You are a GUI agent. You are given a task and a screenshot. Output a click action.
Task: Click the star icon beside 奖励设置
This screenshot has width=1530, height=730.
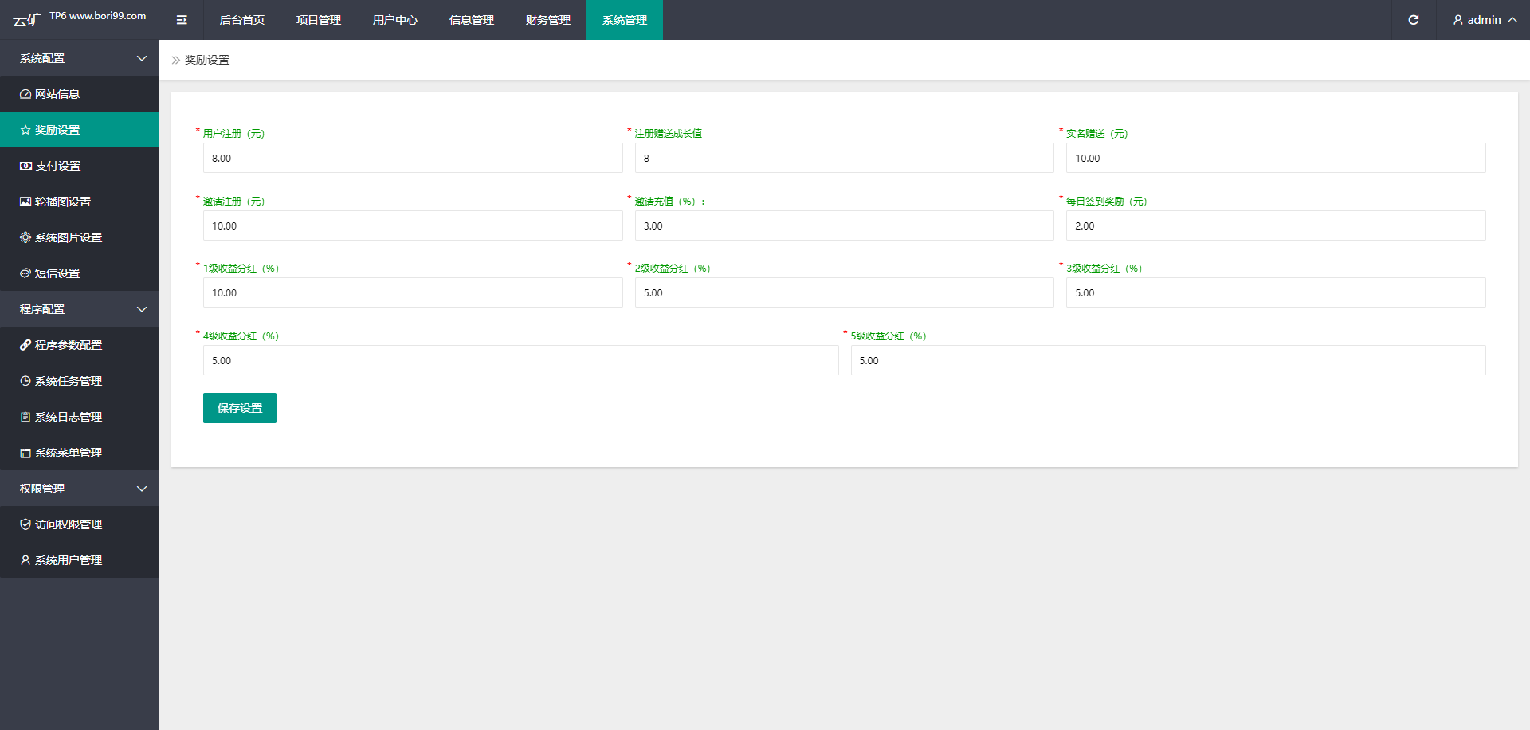[25, 130]
